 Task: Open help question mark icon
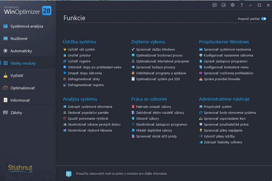pos(241,5)
